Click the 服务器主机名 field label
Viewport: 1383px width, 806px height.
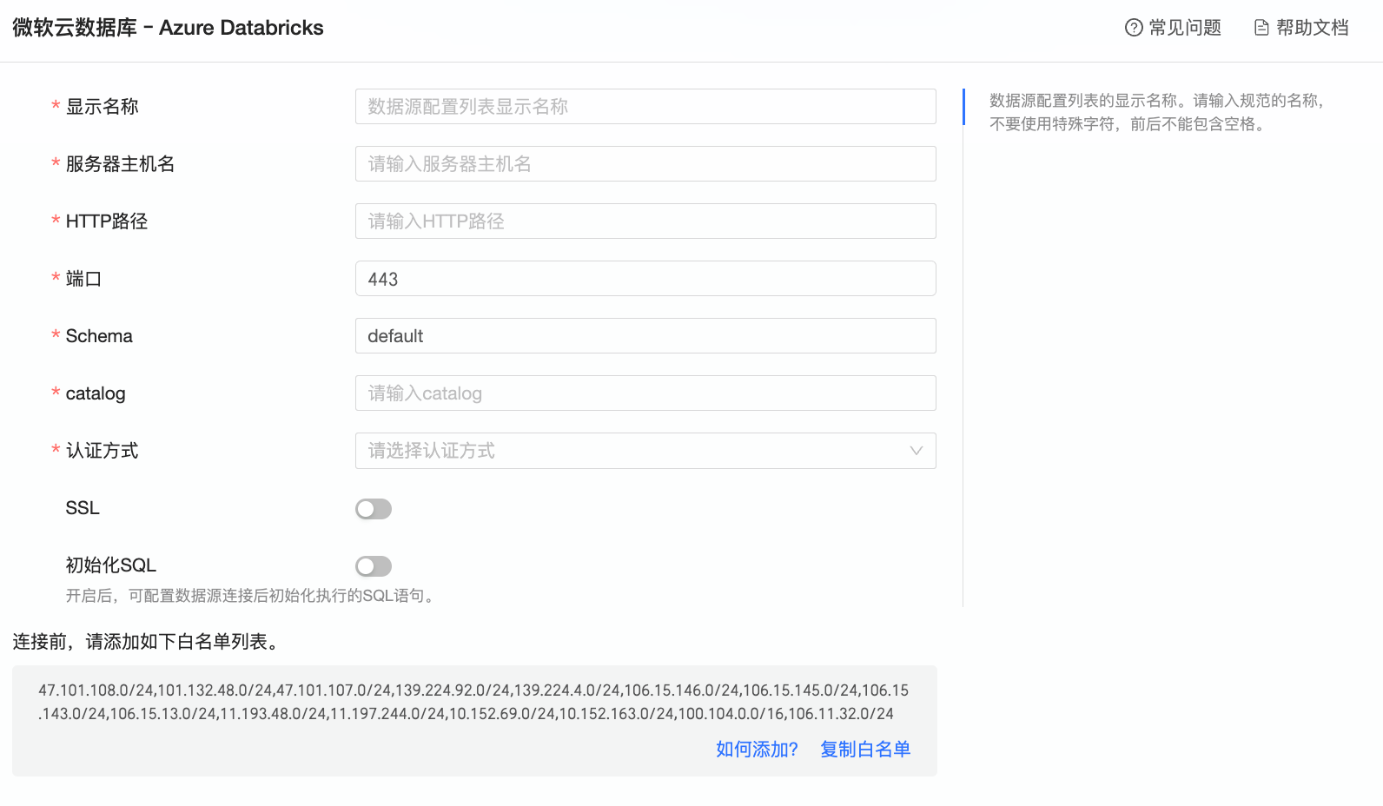(121, 164)
